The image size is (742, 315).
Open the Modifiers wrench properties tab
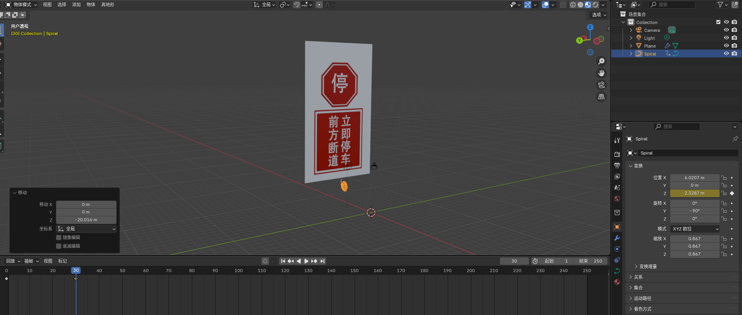point(617,238)
